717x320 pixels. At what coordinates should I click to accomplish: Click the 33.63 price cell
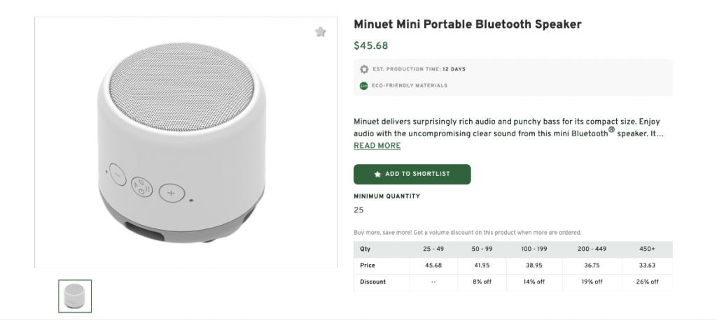pos(647,266)
